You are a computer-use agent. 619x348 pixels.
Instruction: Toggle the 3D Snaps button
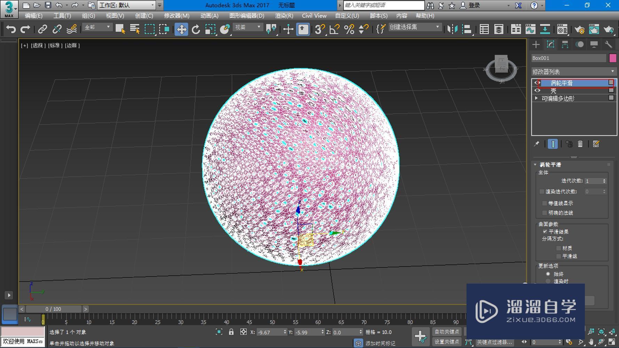click(319, 29)
